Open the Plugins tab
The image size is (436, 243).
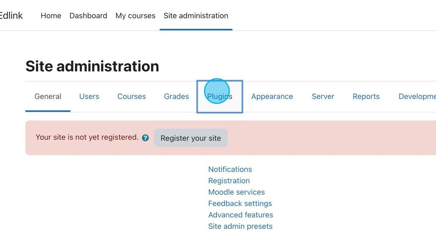pos(219,96)
